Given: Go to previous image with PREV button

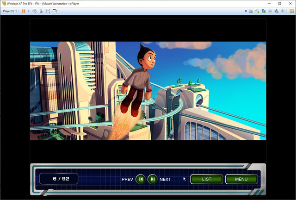Looking at the screenshot, I should (141, 179).
